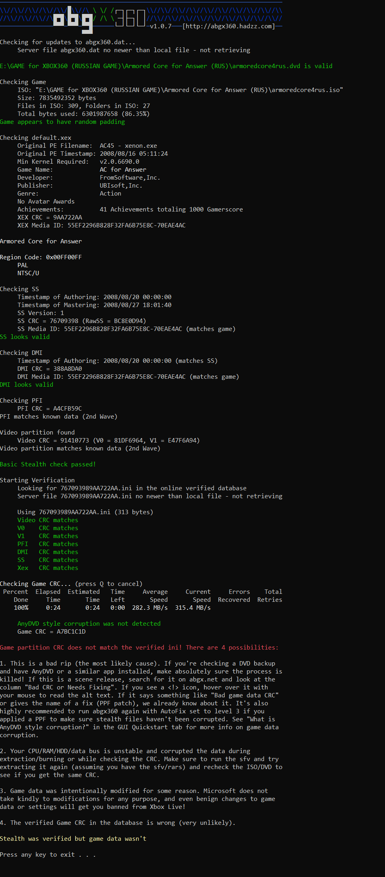Screen dimensions: 385x877
Task: Click 'Game CRC = A7BC1C1D' line
Action: tap(51, 632)
